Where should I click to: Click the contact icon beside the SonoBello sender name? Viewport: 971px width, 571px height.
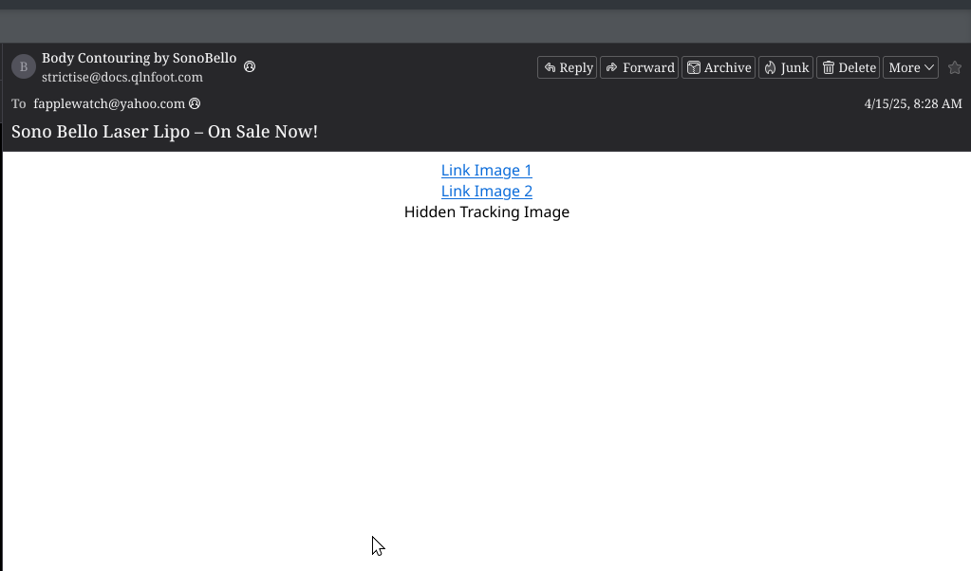[x=250, y=66]
